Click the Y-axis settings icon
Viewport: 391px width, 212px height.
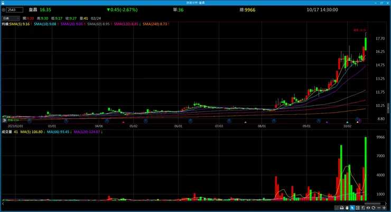[x=363, y=208]
